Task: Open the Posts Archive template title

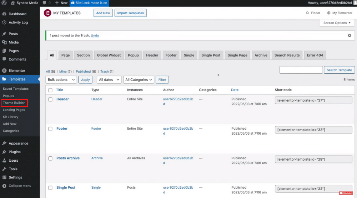Action: (68, 158)
